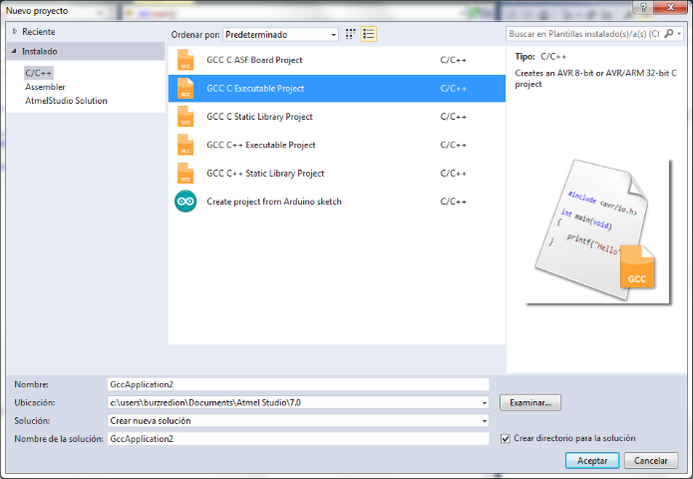Click C/C++ type of ASF Board row
This screenshot has height=479, width=693.
pos(454,60)
